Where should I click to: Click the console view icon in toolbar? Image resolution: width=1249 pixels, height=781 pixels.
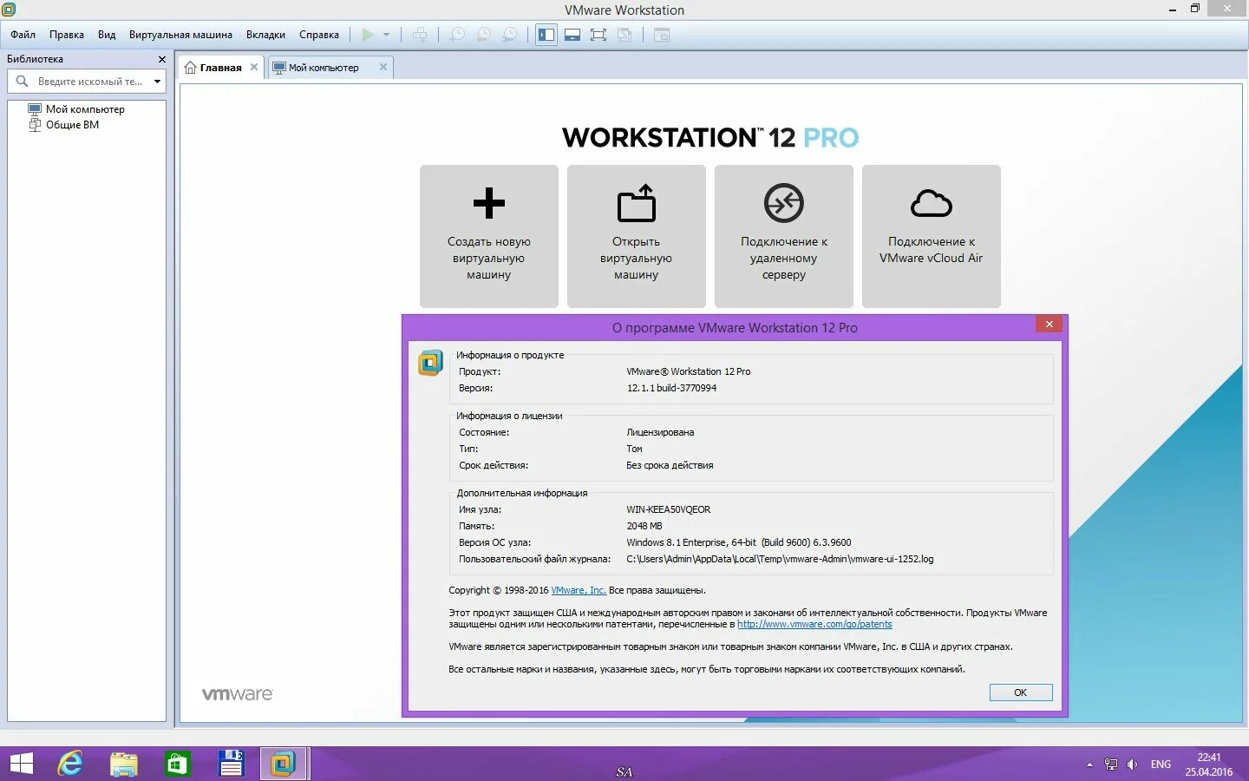[662, 35]
